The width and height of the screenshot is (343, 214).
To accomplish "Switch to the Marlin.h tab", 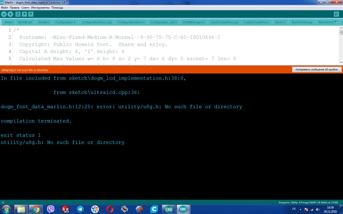I will click(280, 22).
